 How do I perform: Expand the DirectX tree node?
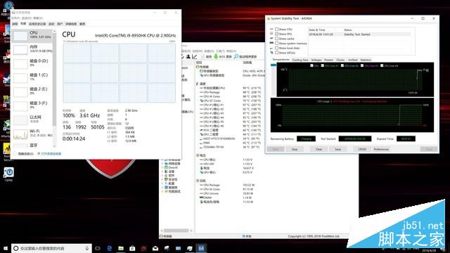pos(162,167)
